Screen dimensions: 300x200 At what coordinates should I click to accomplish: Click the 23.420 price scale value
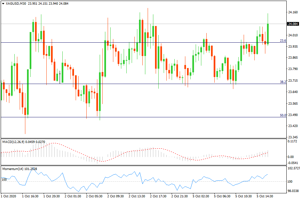(x=293, y=126)
